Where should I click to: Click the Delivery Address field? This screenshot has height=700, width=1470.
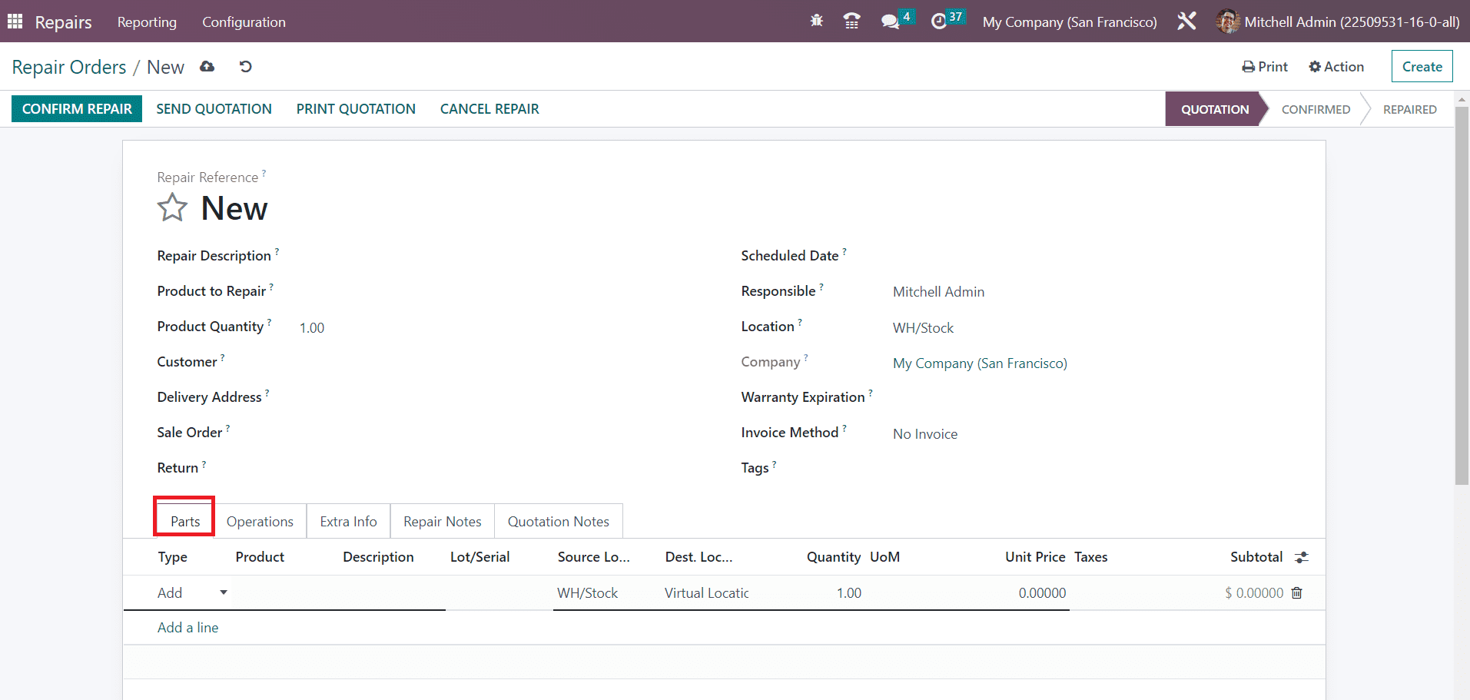point(503,398)
